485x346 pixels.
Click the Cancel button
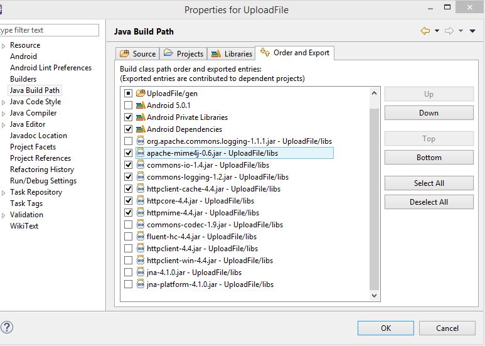(447, 328)
